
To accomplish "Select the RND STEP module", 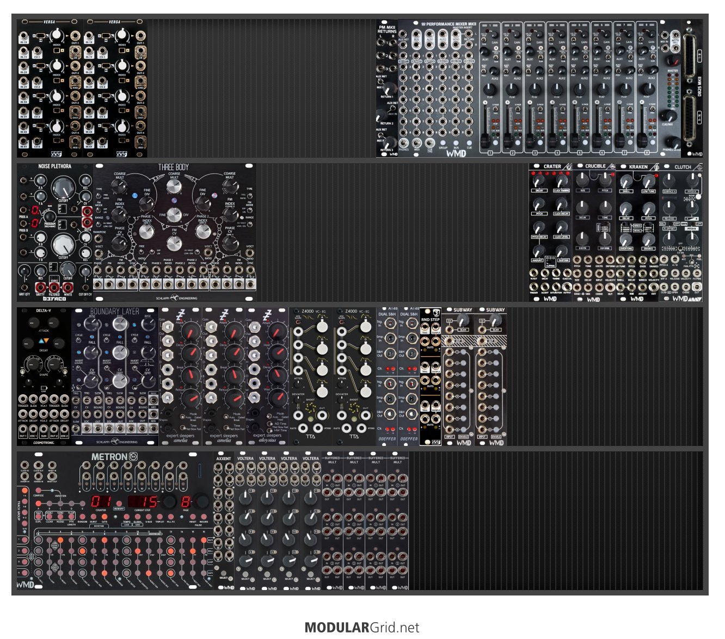I will tap(430, 376).
